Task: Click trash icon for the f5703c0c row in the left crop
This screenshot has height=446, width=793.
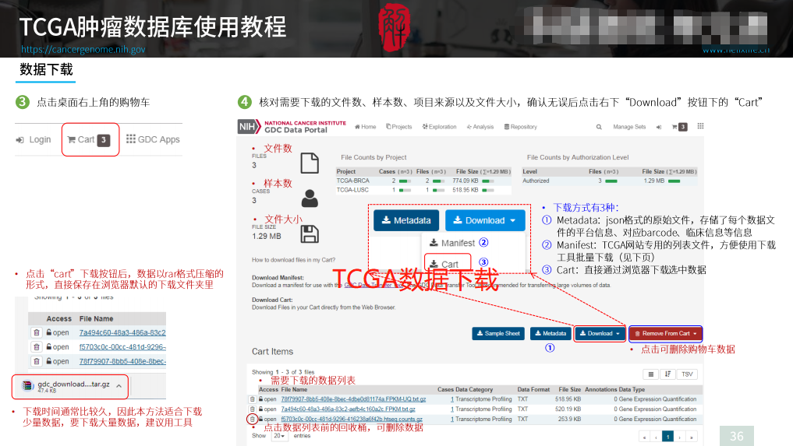Action: [37, 347]
